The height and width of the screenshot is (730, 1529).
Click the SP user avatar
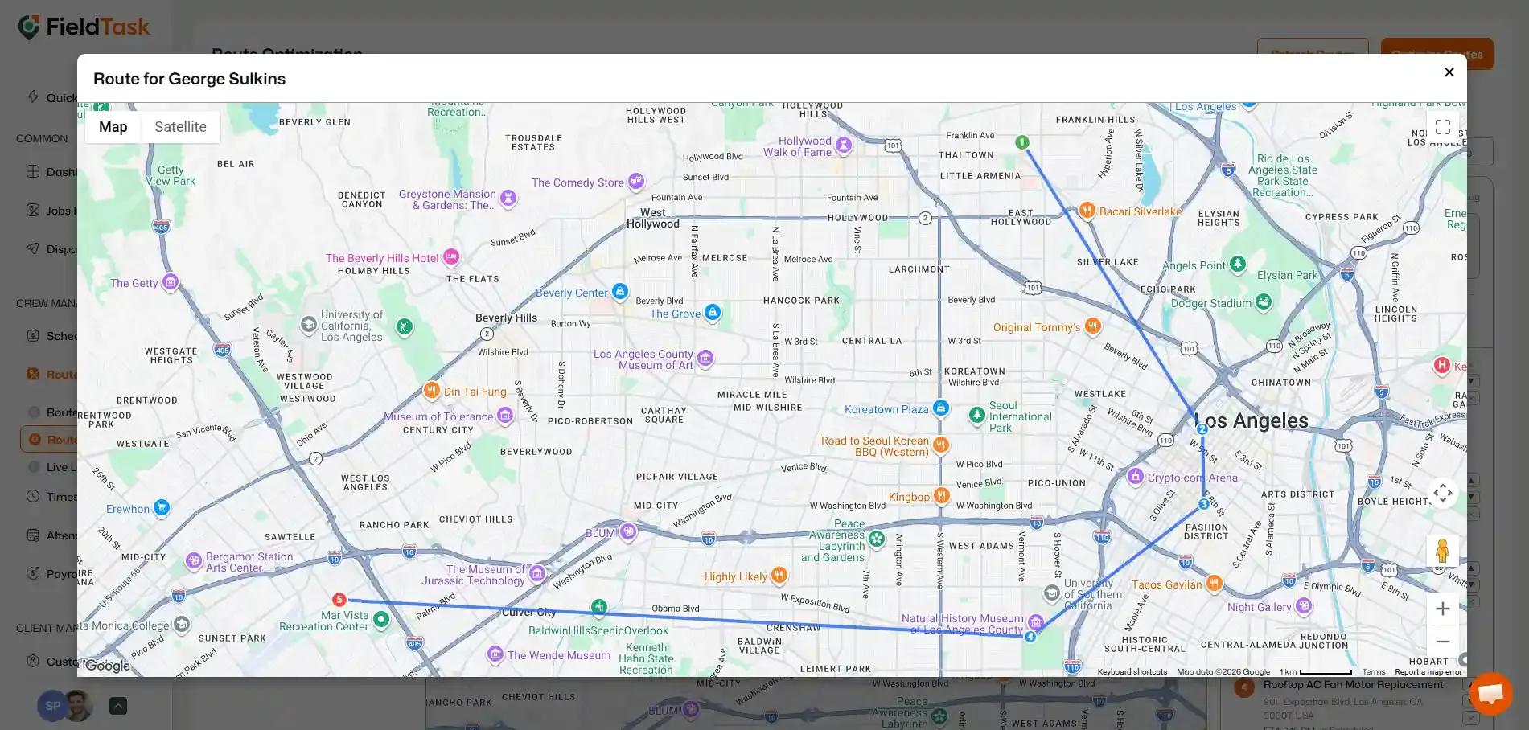point(52,706)
